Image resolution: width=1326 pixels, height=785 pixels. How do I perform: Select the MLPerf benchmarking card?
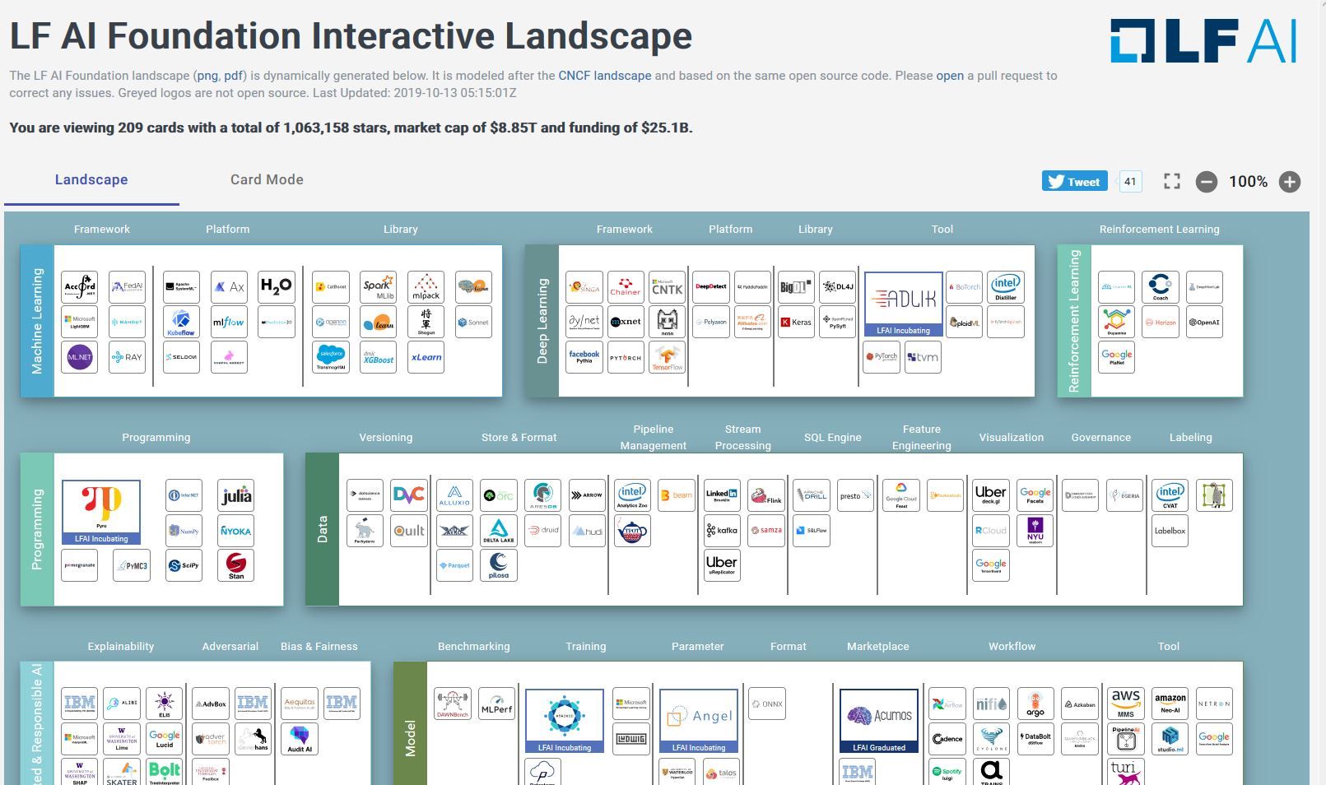pos(497,704)
